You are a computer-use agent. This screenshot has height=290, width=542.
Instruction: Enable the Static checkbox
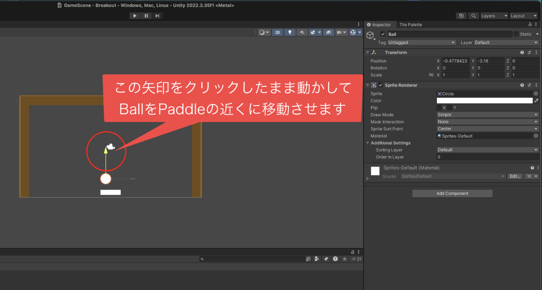[516, 34]
